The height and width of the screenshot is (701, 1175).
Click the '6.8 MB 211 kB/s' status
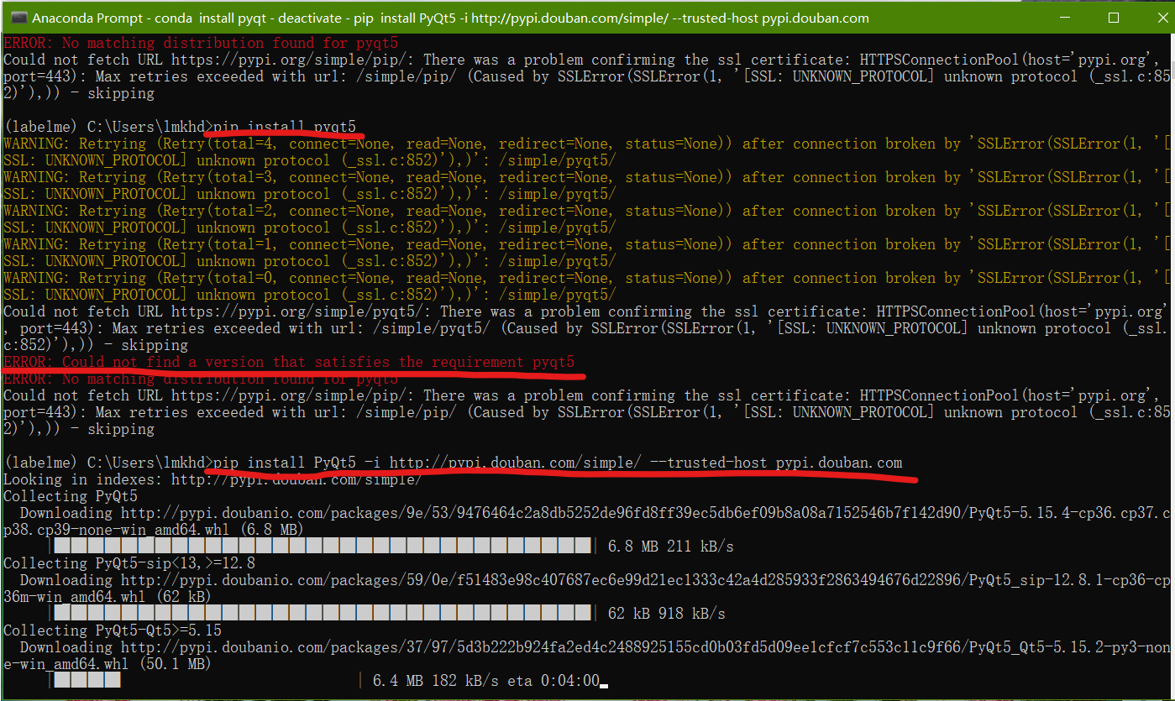[x=671, y=547]
